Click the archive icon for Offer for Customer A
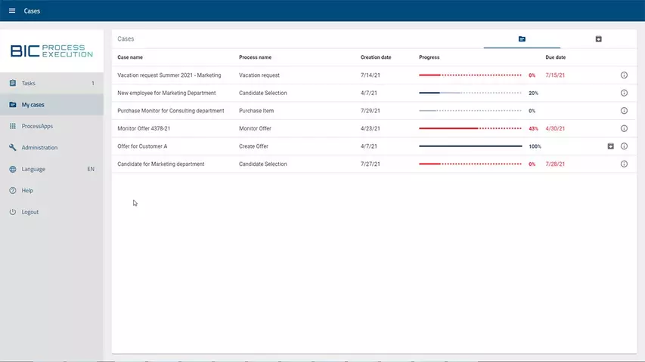 (611, 146)
